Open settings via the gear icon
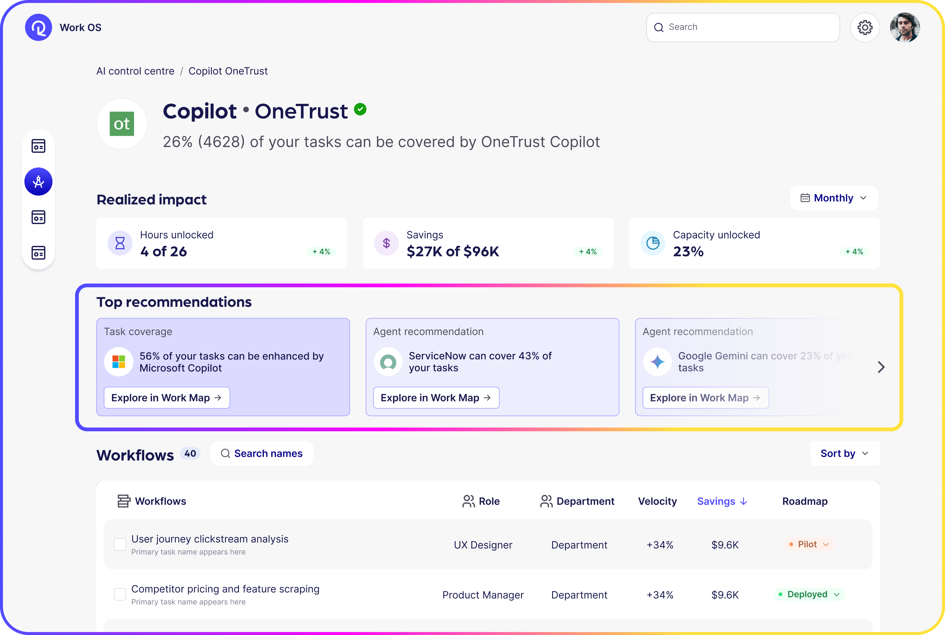The height and width of the screenshot is (635, 945). pos(865,27)
